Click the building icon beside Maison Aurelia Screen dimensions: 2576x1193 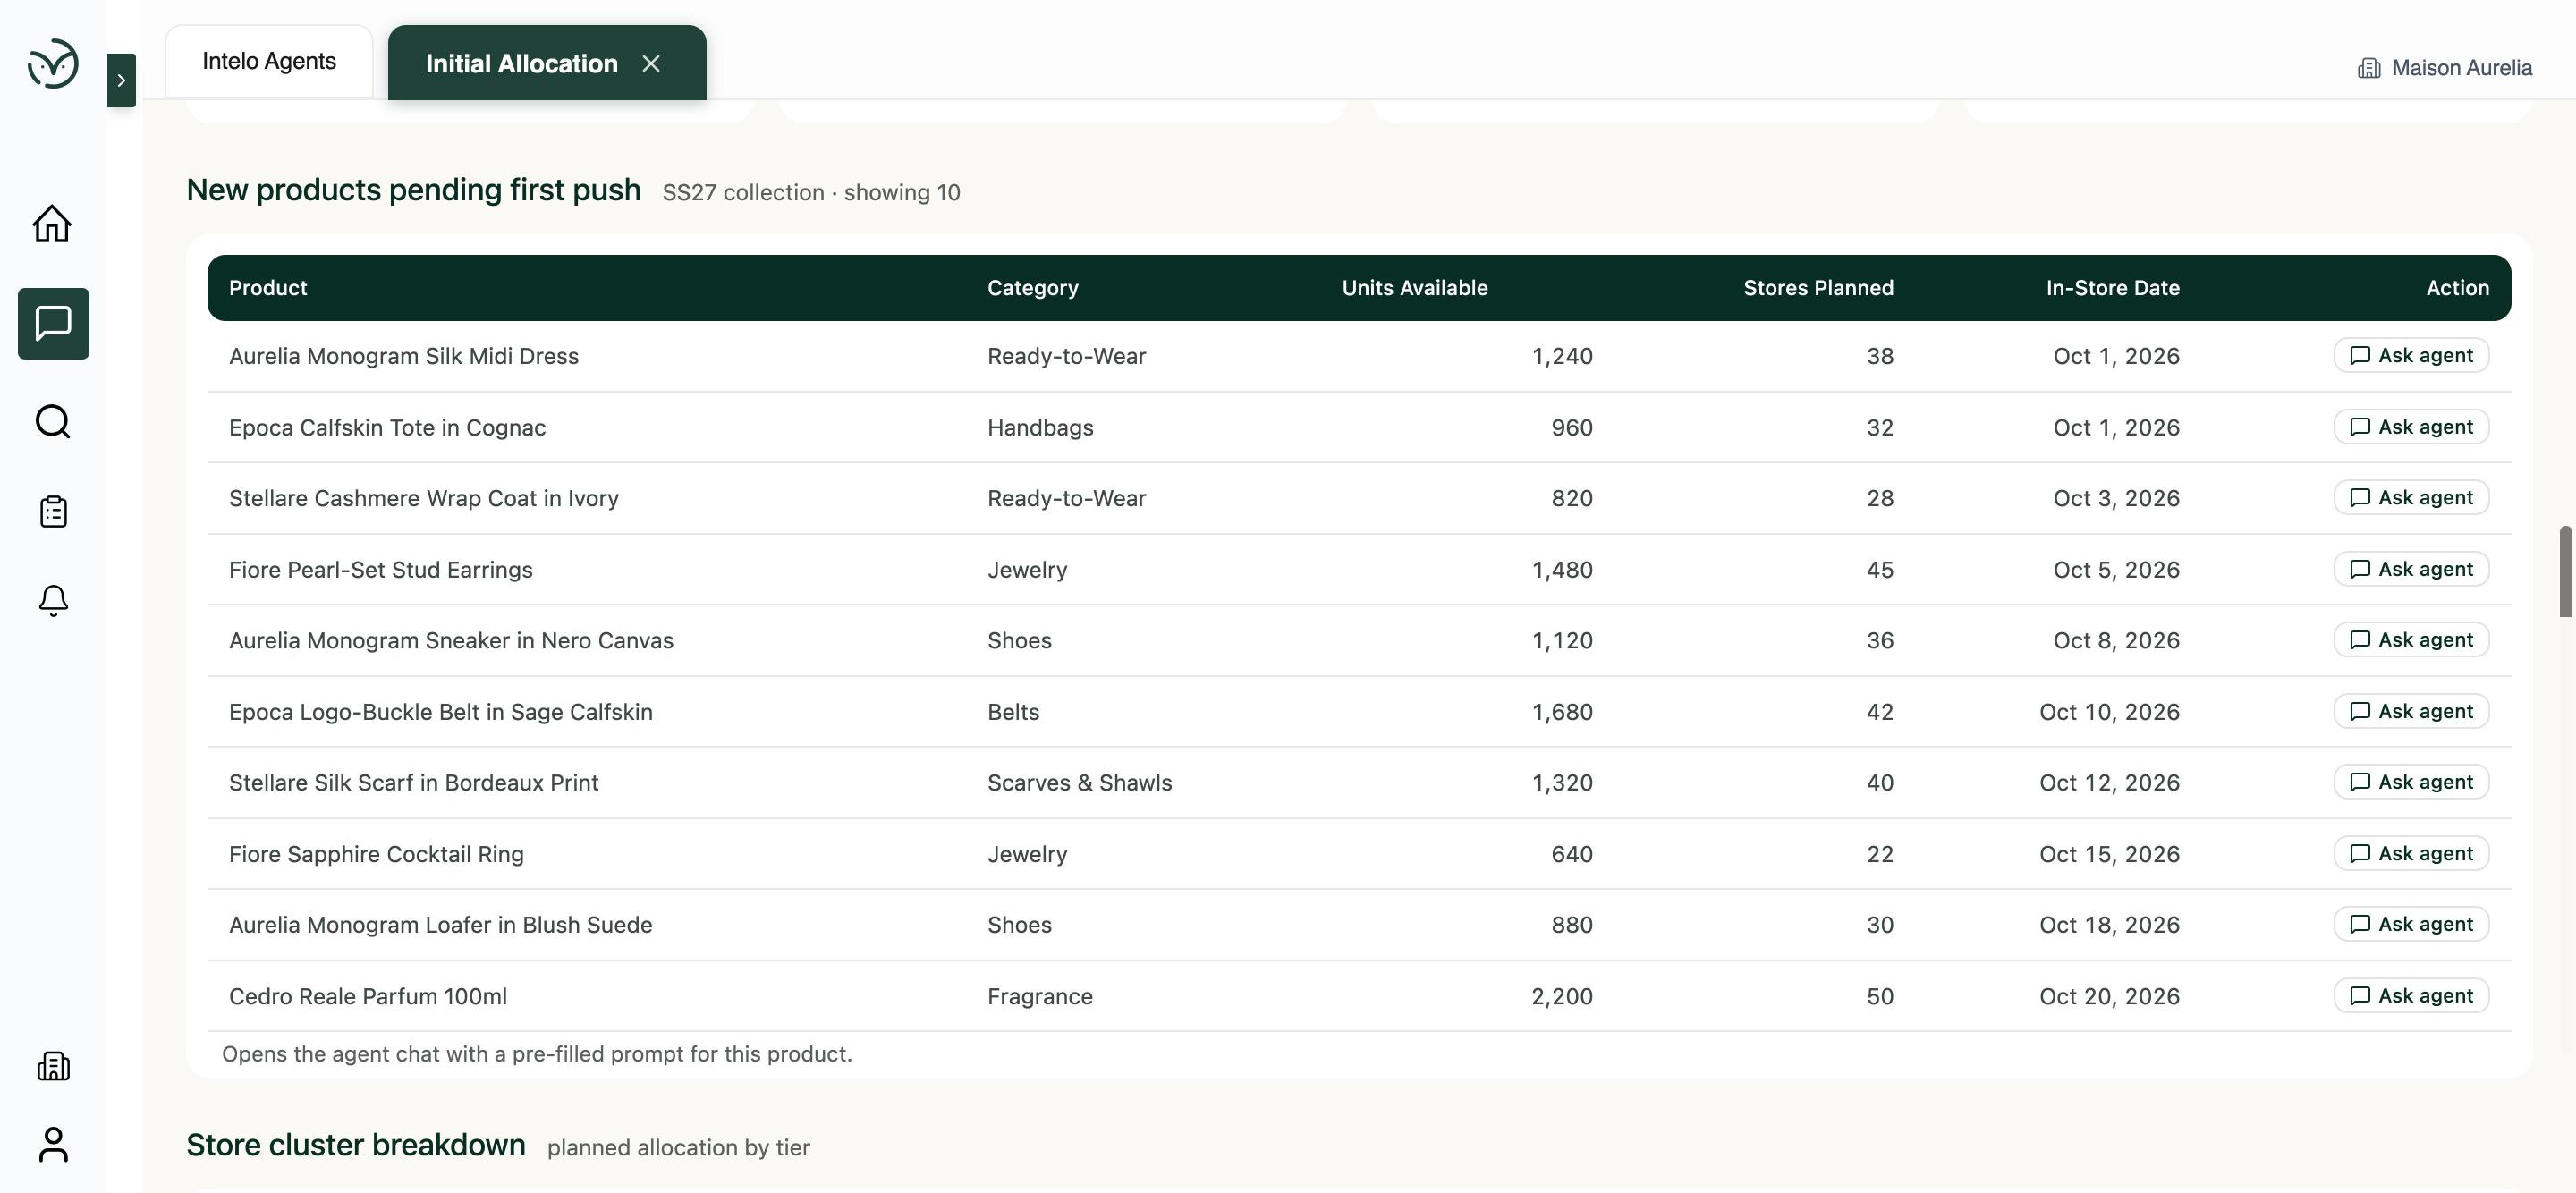point(2368,68)
